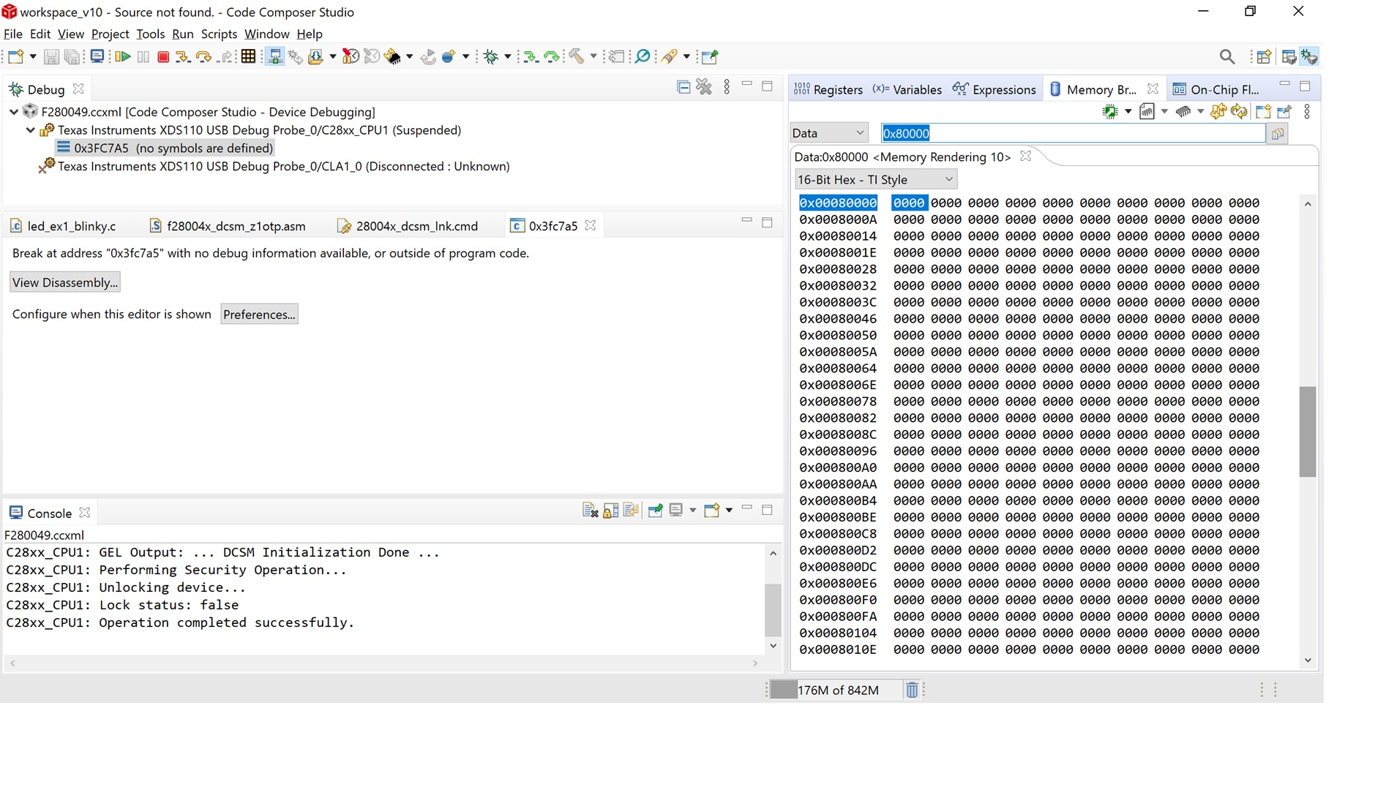Open the Data memory page dropdown

pyautogui.click(x=829, y=133)
